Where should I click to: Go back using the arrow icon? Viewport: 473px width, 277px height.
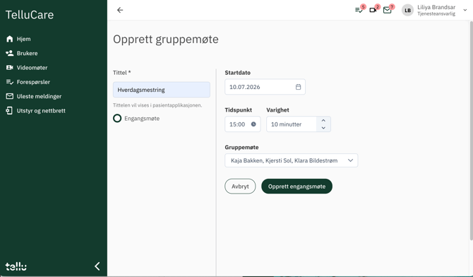click(x=120, y=10)
